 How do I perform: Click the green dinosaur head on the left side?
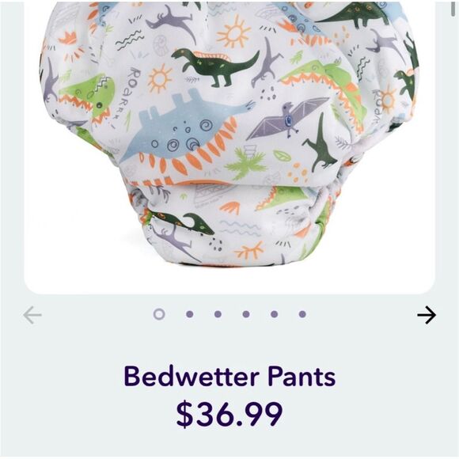(x=87, y=96)
